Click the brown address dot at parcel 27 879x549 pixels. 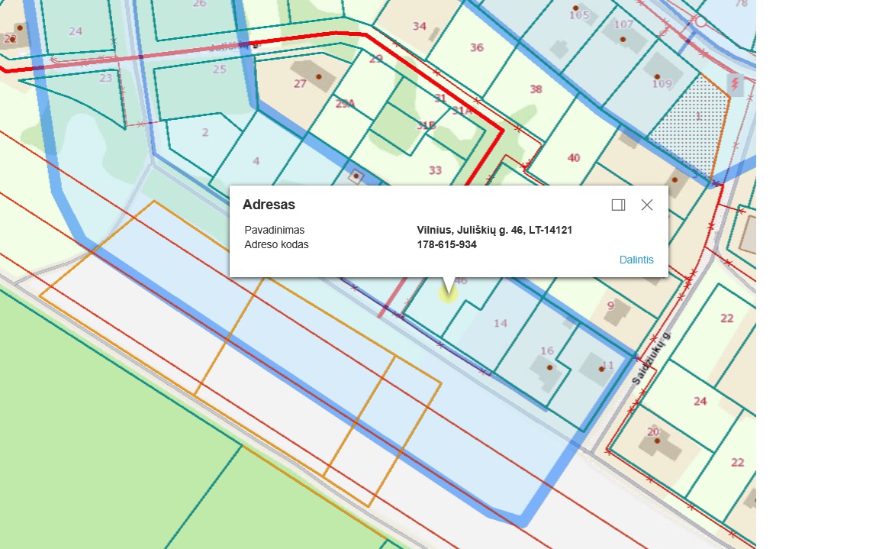(318, 76)
